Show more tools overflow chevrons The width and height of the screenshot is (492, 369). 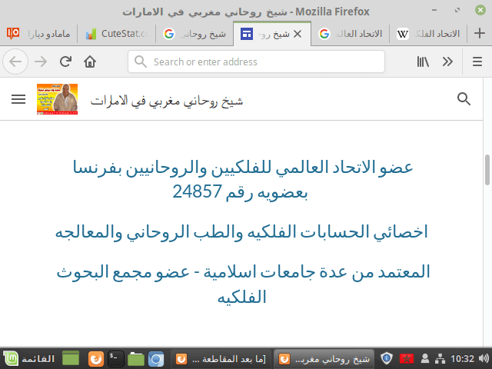pos(447,61)
